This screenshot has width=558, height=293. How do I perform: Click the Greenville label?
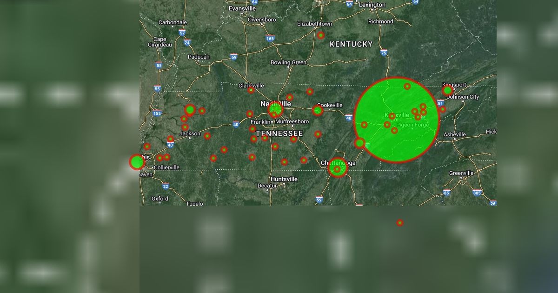(461, 173)
